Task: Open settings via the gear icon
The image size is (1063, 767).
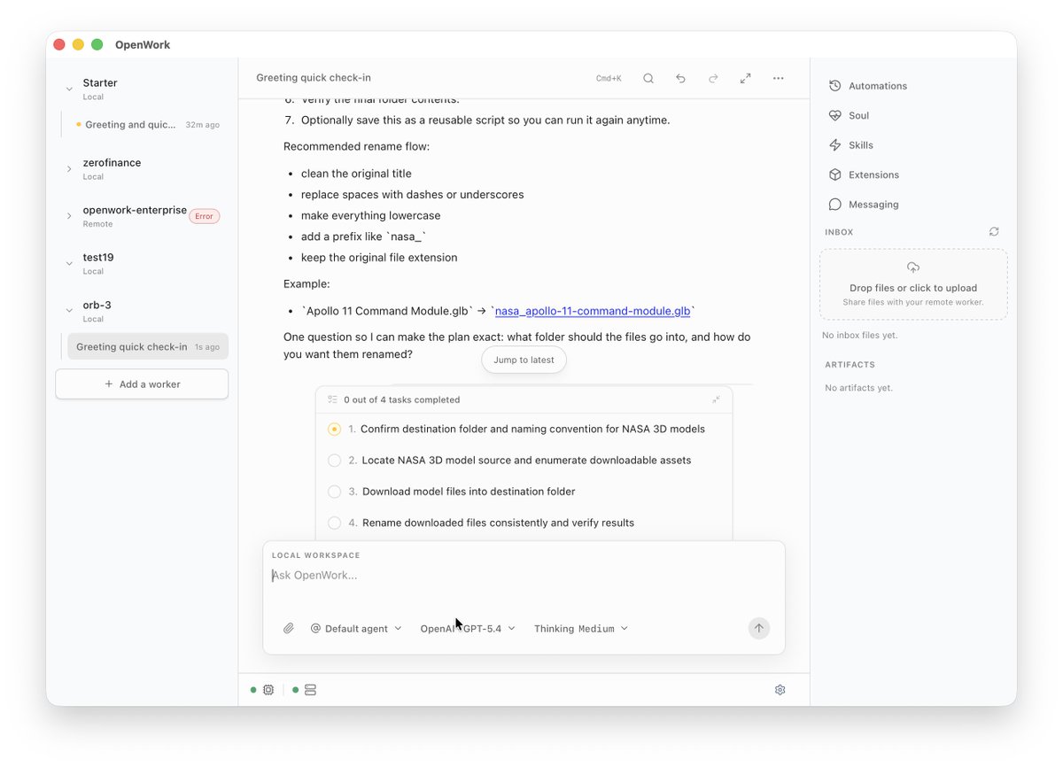Action: click(x=780, y=690)
